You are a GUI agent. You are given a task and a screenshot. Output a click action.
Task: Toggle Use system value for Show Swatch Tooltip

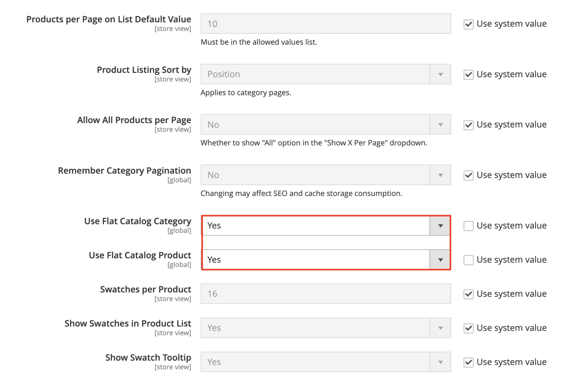(x=468, y=362)
